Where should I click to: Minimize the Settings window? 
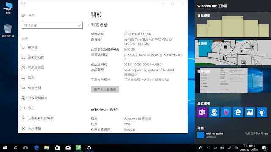tap(163, 3)
